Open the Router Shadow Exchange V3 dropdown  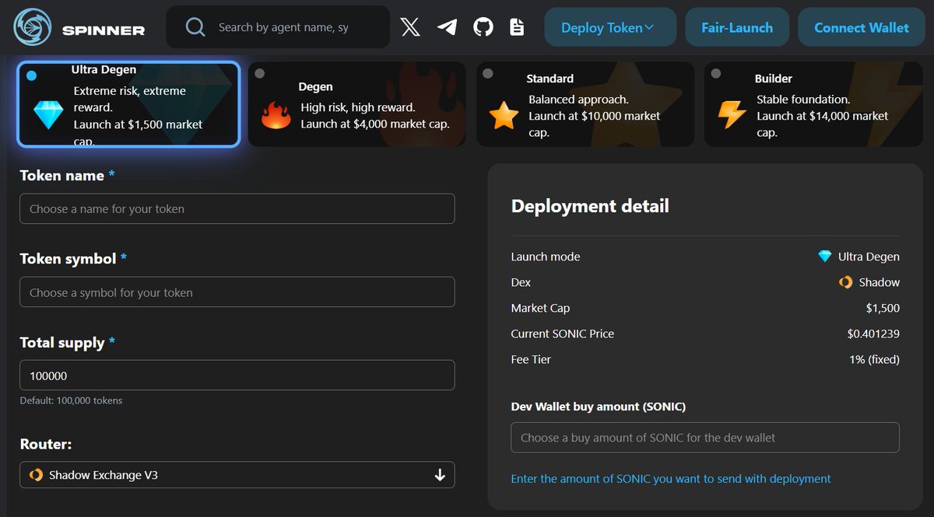[x=237, y=475]
